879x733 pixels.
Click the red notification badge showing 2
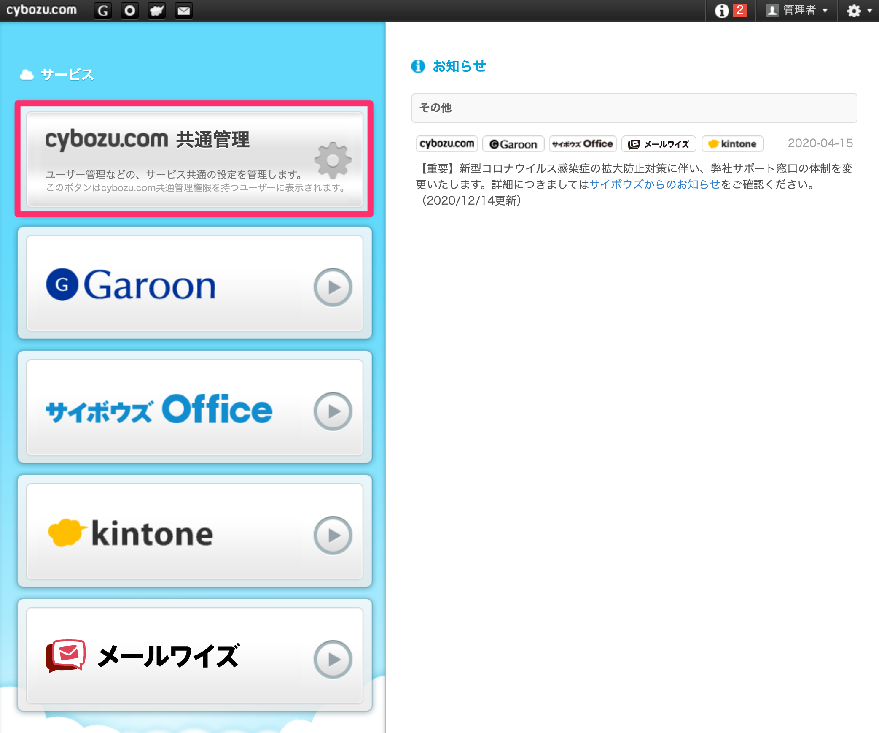coord(740,10)
